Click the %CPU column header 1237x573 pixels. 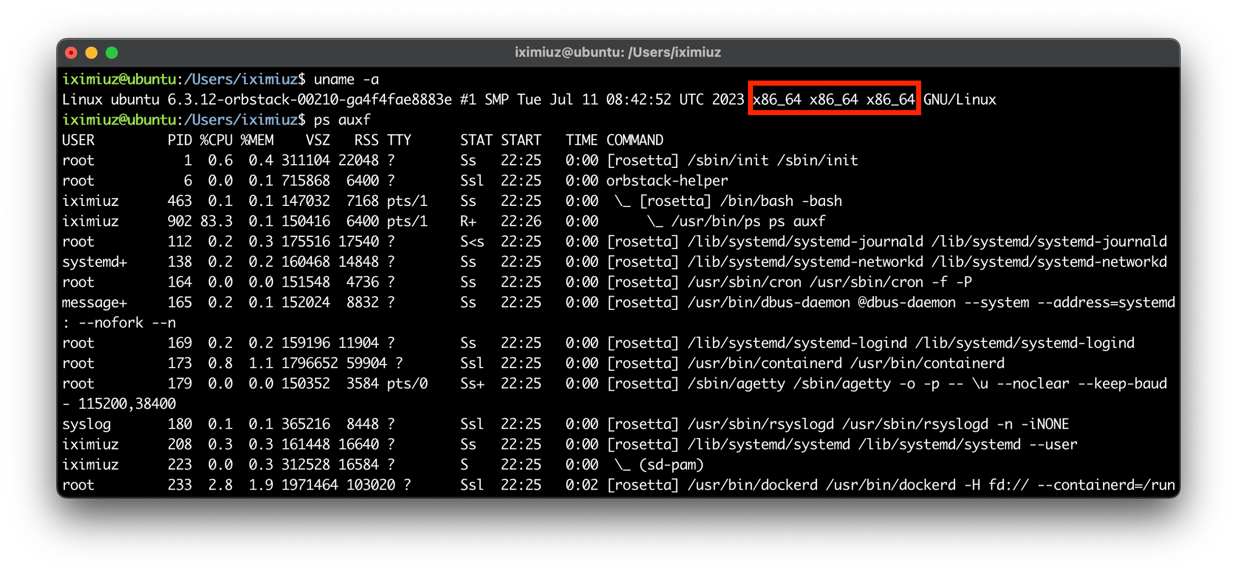[x=216, y=140]
